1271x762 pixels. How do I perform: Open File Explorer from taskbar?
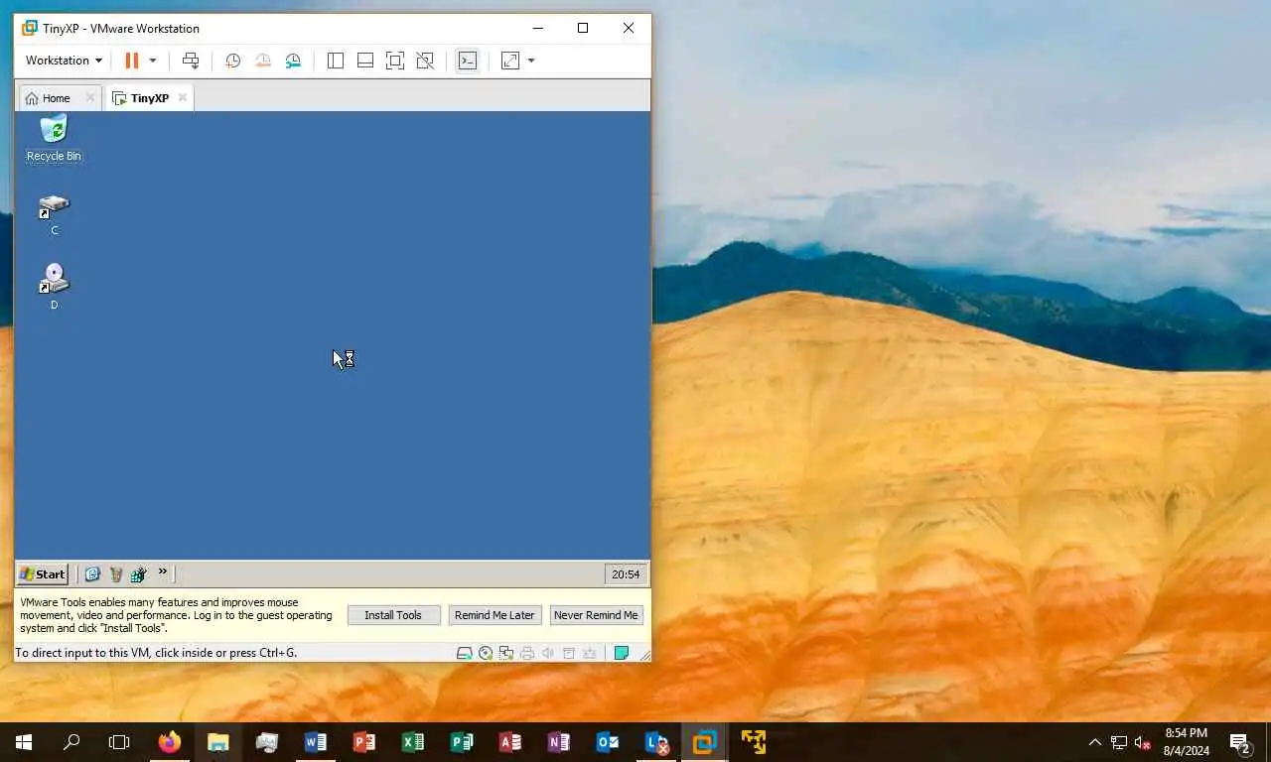(x=218, y=742)
